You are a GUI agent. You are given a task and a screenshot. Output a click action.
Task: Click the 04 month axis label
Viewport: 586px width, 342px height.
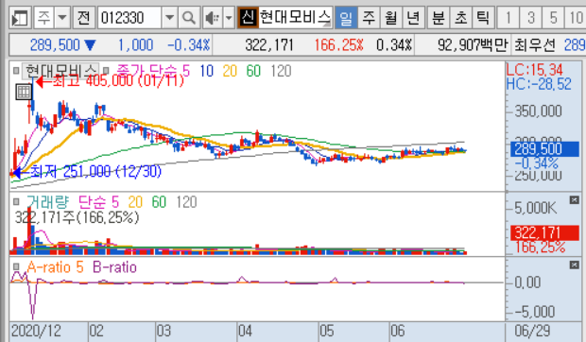245,331
